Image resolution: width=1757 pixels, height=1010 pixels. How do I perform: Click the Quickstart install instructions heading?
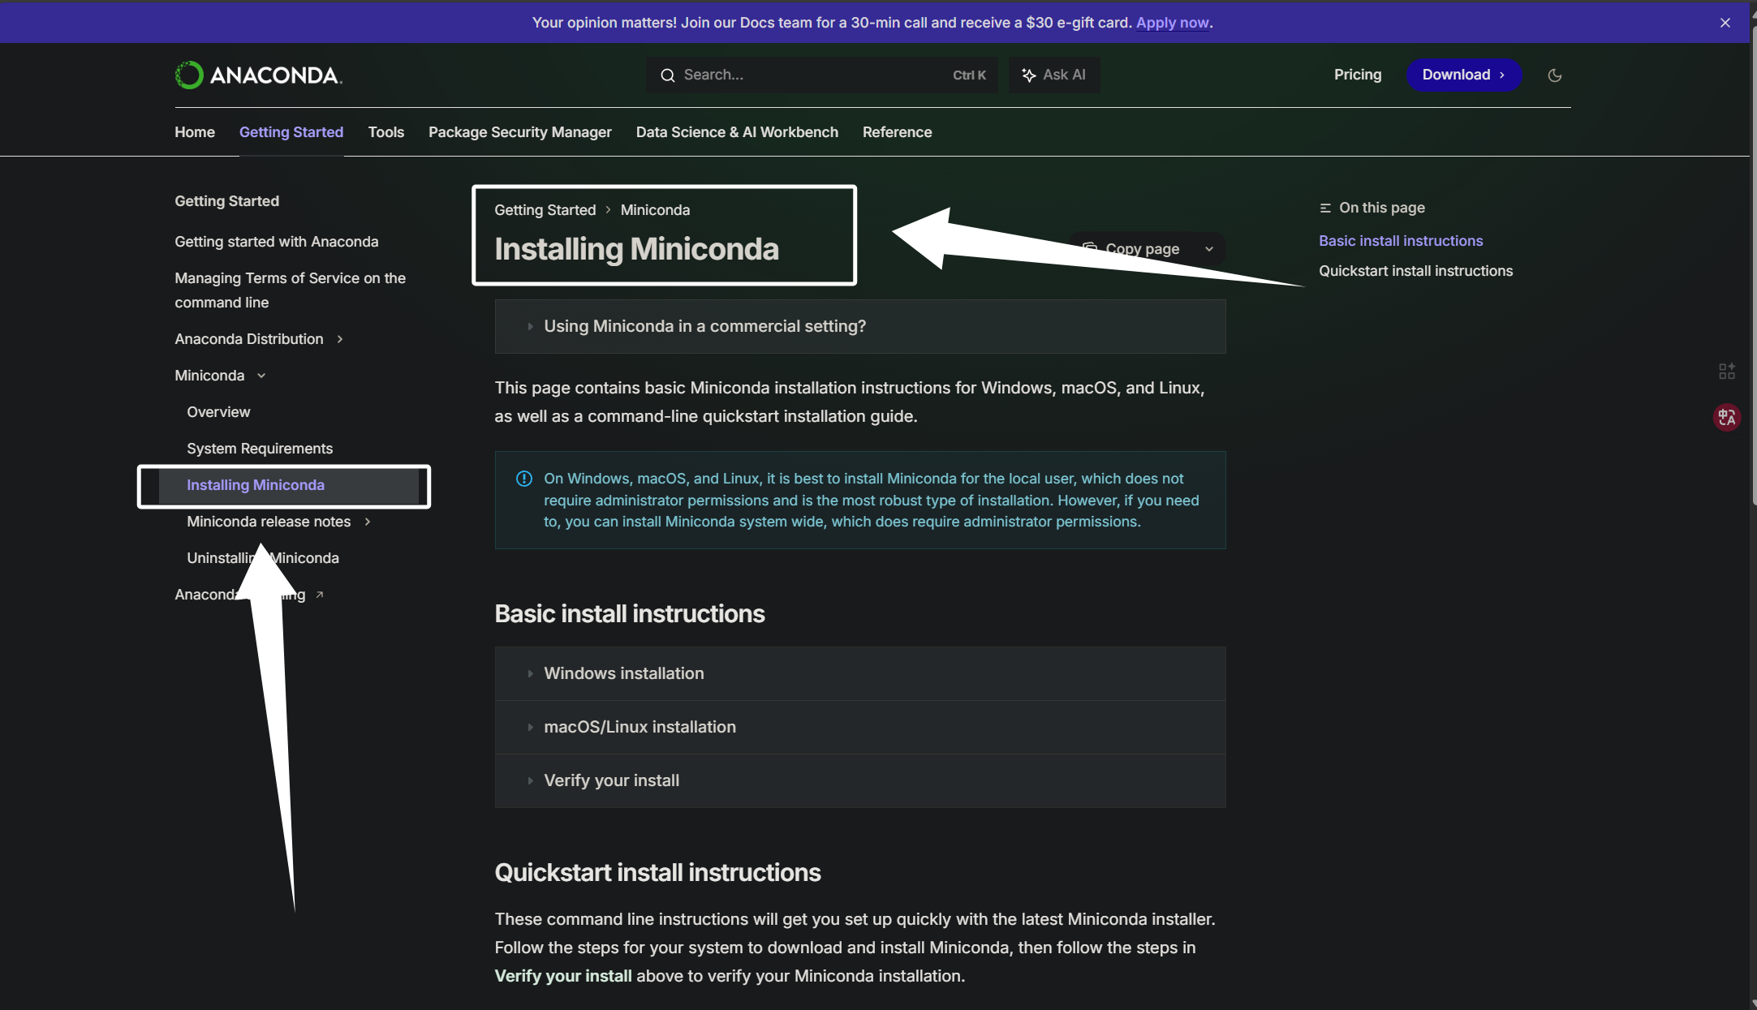(657, 873)
